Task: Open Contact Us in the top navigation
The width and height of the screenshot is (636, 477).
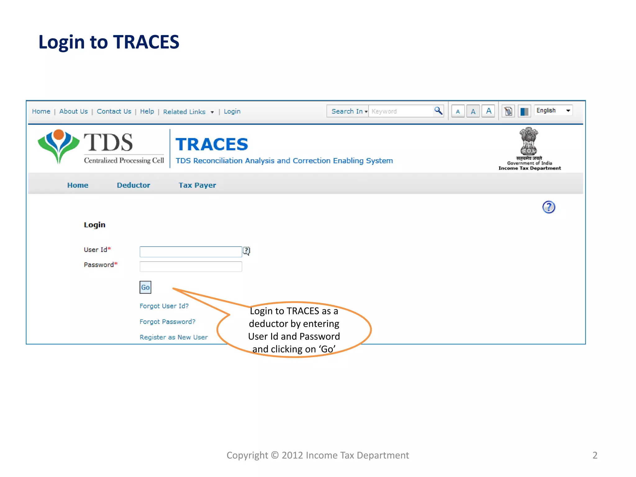Action: [114, 111]
